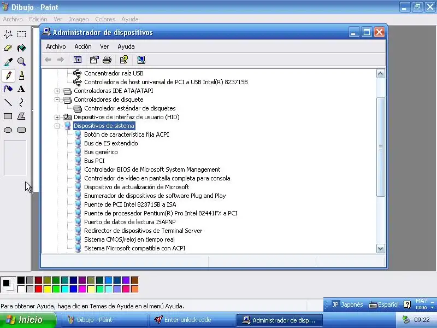Open Ver menu in Device Manager
Image resolution: width=437 pixels, height=328 pixels.
(x=104, y=46)
